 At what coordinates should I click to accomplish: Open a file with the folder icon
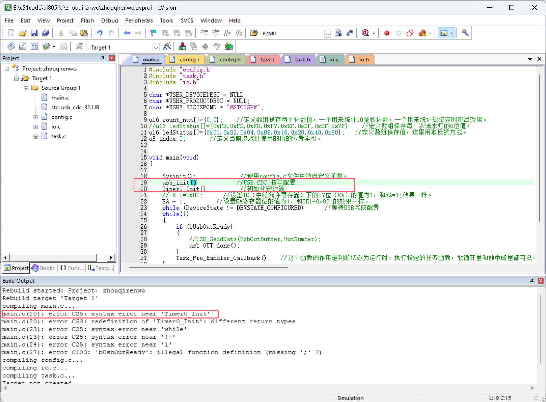tap(22, 33)
